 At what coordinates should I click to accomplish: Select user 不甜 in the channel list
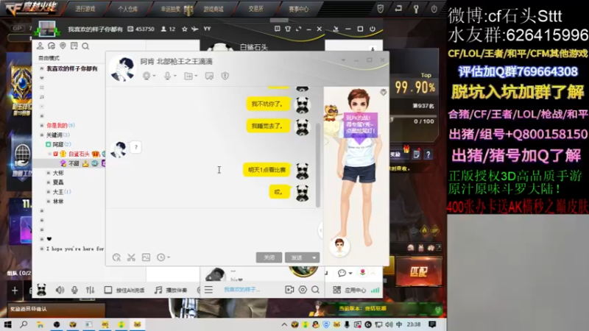point(74,163)
